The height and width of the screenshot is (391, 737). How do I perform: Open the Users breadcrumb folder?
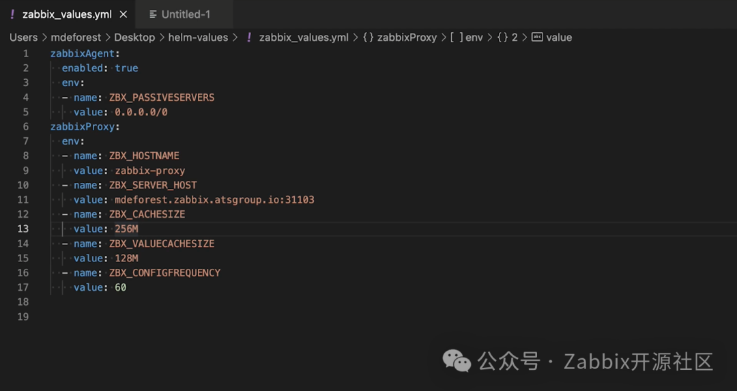pyautogui.click(x=23, y=38)
